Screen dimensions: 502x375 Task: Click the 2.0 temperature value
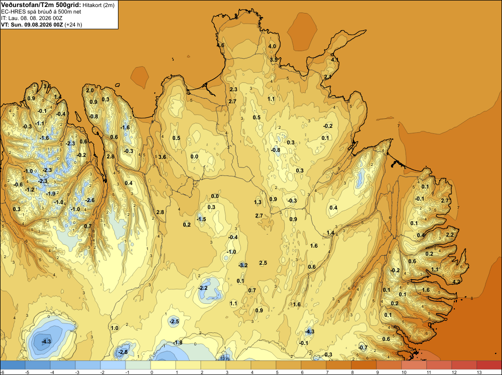(90, 90)
